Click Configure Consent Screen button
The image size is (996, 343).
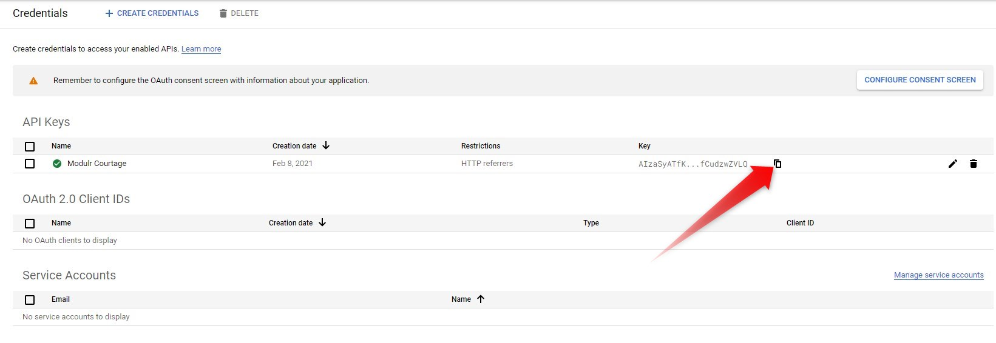pos(920,80)
